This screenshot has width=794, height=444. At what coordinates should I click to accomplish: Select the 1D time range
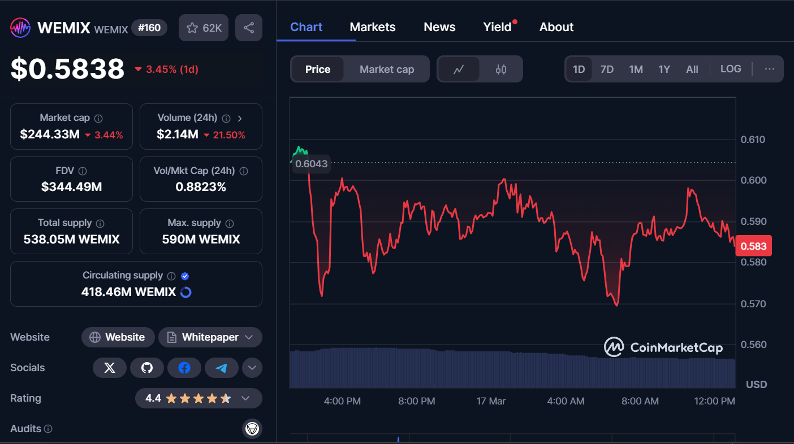[x=579, y=69]
